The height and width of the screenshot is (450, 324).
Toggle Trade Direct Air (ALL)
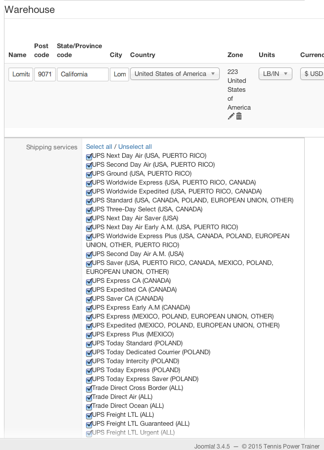89,398
